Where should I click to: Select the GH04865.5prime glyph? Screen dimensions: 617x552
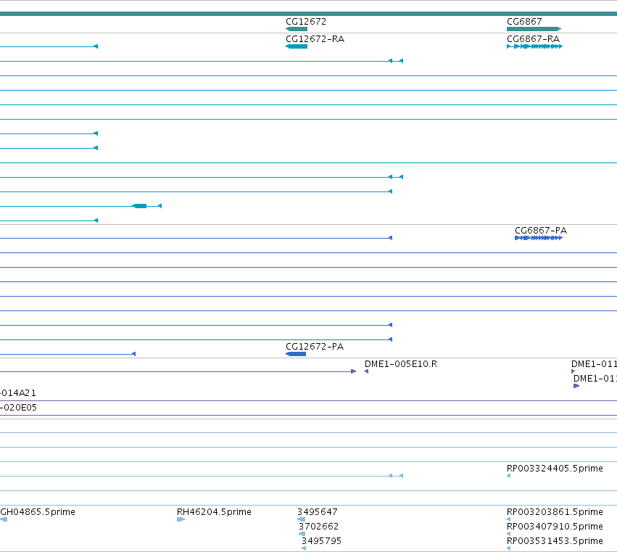[4, 519]
